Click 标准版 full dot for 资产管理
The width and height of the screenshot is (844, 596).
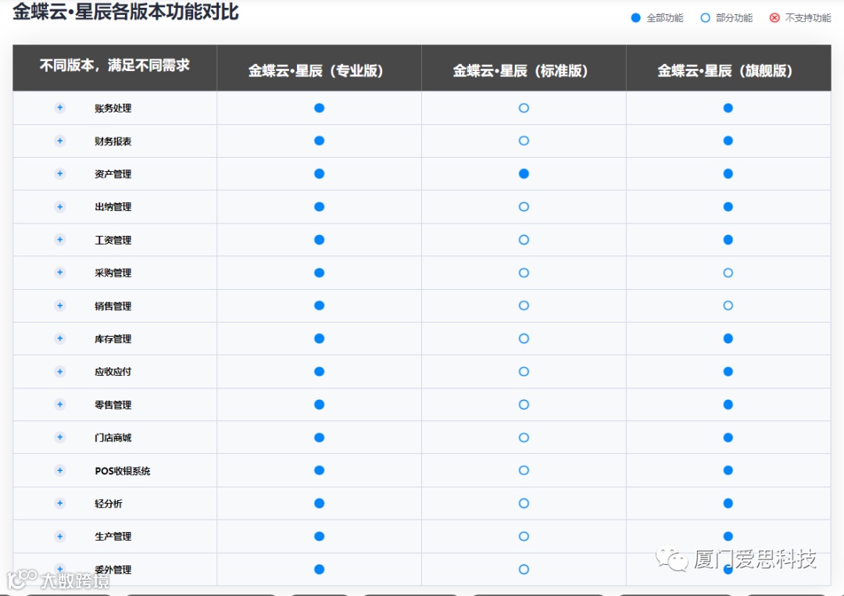click(x=524, y=173)
